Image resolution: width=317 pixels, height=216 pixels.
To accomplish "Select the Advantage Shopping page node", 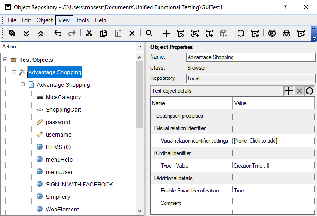I will 63,85.
